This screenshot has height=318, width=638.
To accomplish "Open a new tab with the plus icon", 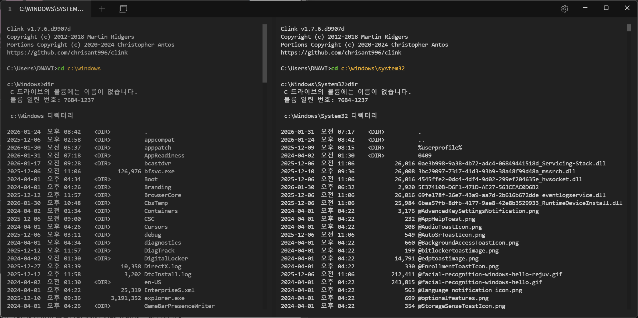I will coord(102,9).
